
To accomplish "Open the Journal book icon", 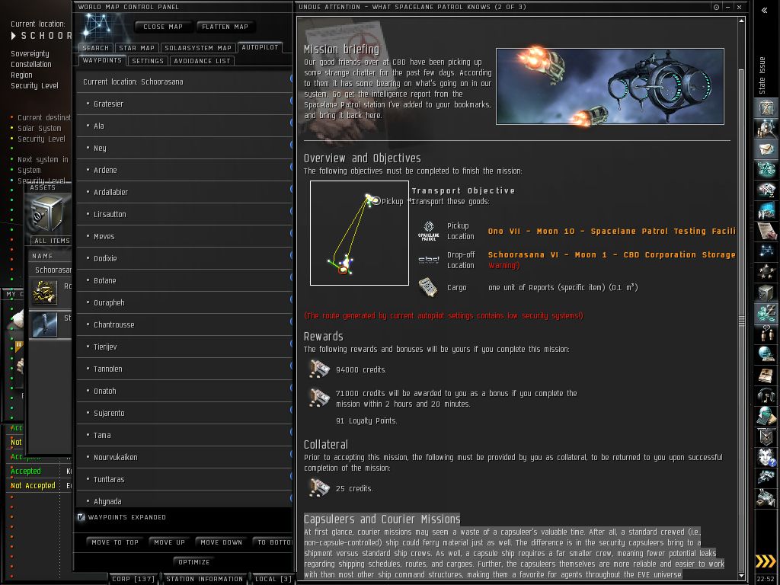I will tap(766, 375).
